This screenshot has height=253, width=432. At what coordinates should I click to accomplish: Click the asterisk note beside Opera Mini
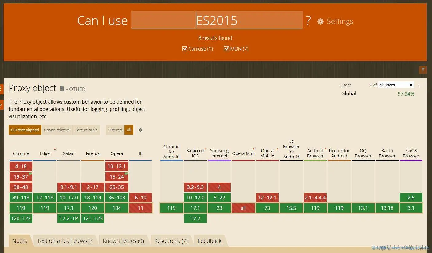click(253, 149)
